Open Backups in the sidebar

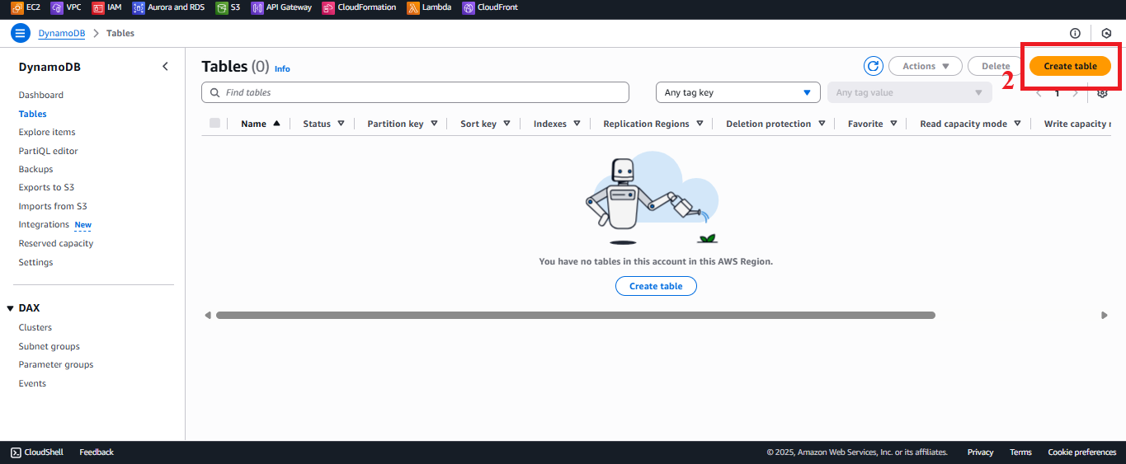pyautogui.click(x=36, y=169)
